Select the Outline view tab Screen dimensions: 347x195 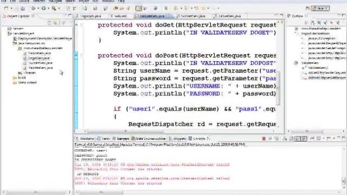[297, 16]
